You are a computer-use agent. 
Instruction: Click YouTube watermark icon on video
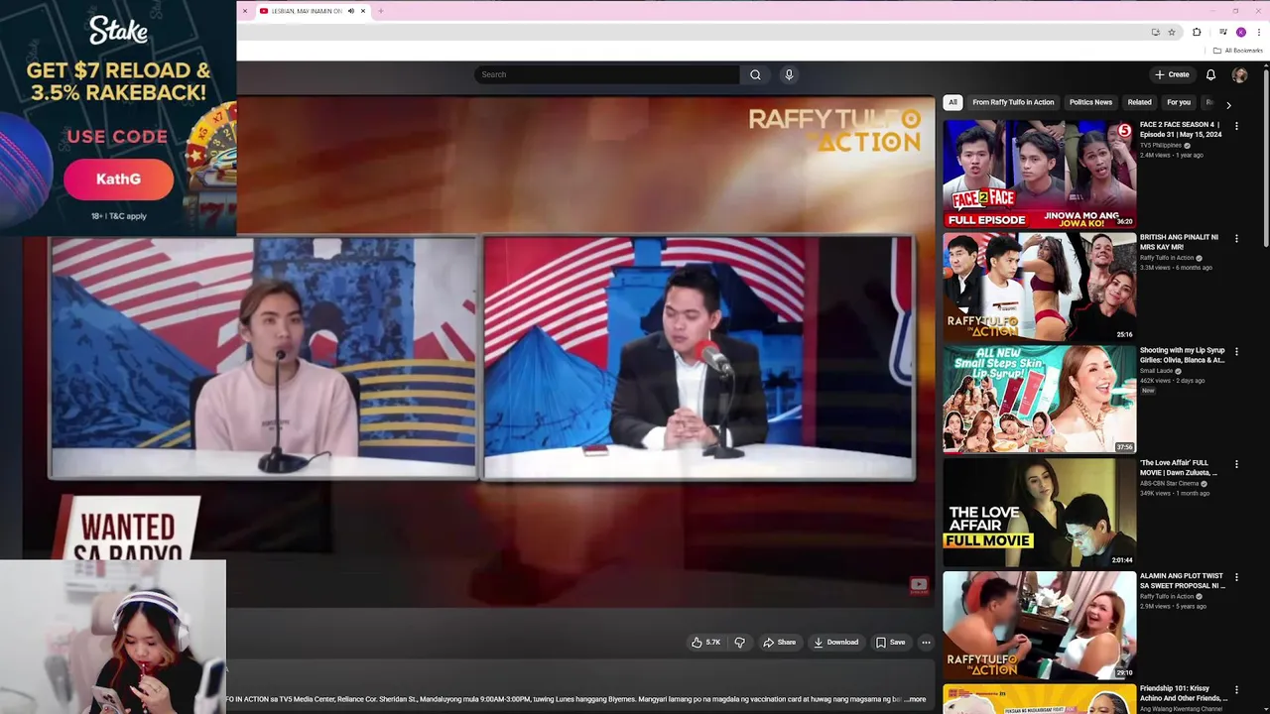coord(919,586)
